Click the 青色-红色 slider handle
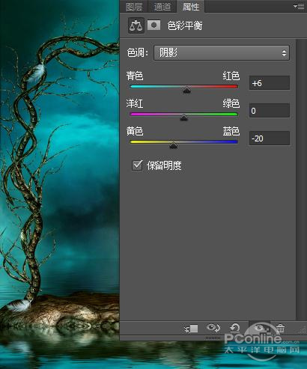 186,90
